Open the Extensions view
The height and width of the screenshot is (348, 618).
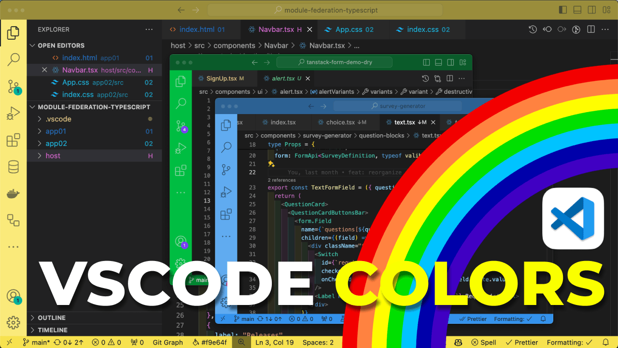coord(13,140)
